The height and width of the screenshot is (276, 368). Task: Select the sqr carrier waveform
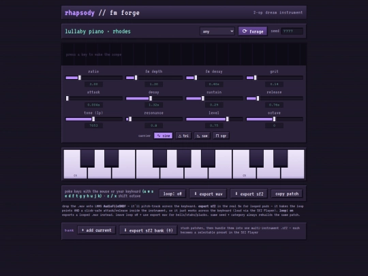pos(221,136)
